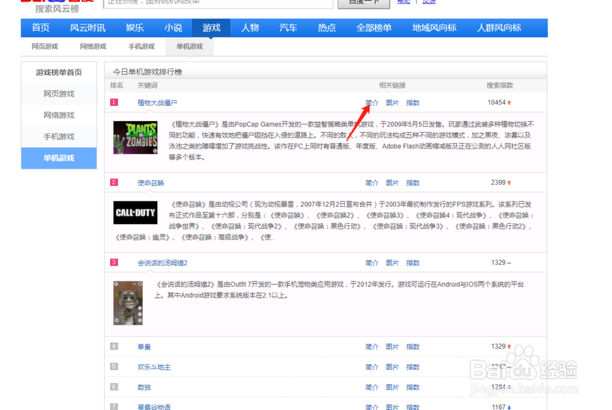Switch to the 娱乐 navigation tab

point(135,28)
